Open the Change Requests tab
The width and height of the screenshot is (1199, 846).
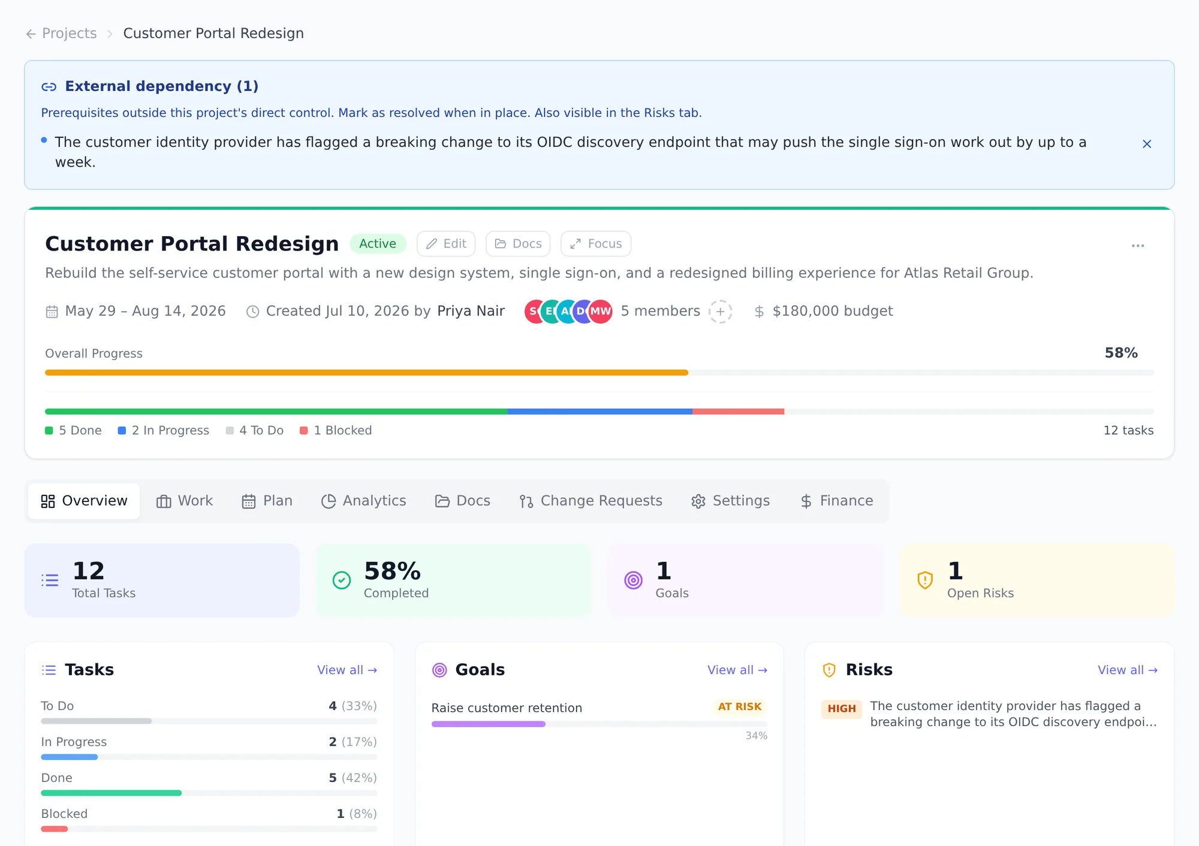591,501
